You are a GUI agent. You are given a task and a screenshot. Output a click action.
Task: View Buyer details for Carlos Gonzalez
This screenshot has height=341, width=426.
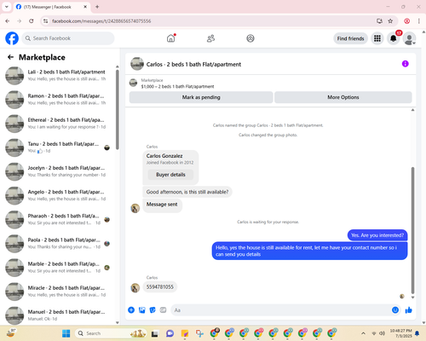(x=170, y=175)
